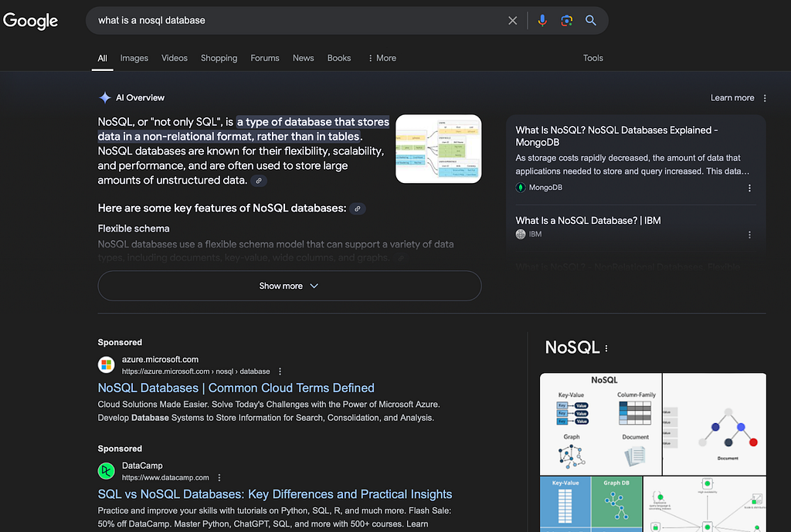
Task: Clear the search query with the X icon
Action: pos(513,21)
